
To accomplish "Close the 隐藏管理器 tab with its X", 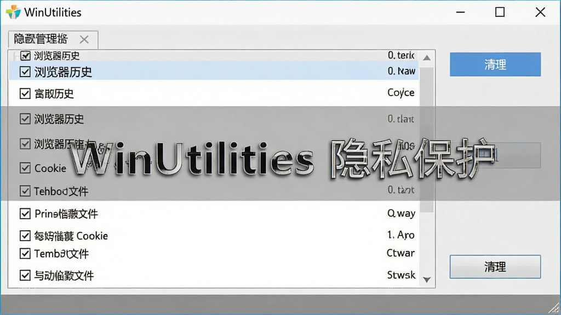I will point(84,39).
